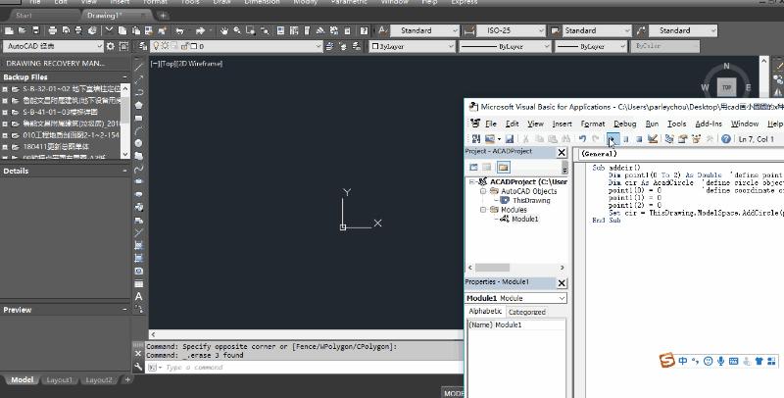Select the Table draw tool
This screenshot has width=784, height=398.
tap(139, 283)
